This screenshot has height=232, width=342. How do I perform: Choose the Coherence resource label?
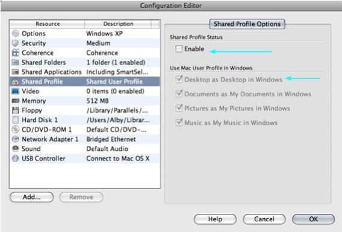tap(38, 53)
